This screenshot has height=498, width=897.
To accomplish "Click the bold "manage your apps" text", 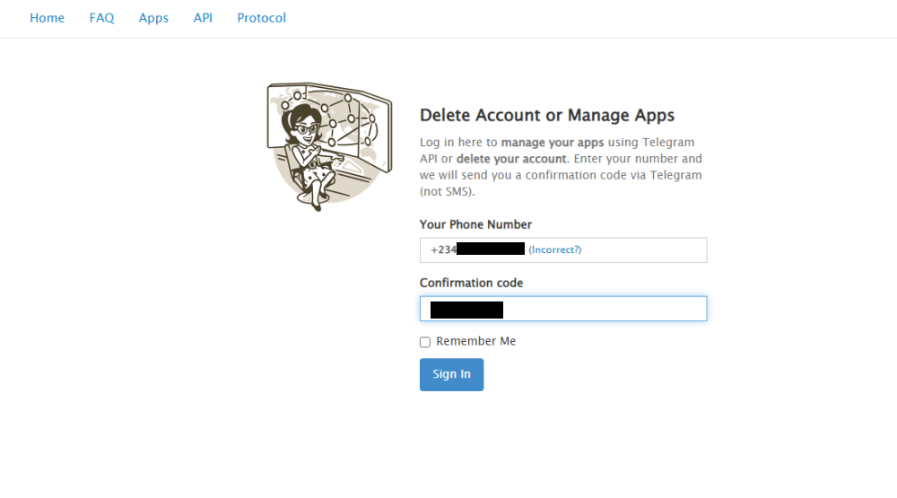I will click(x=553, y=142).
